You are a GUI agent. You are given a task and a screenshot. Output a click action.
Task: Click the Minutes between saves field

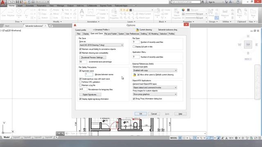89,74
